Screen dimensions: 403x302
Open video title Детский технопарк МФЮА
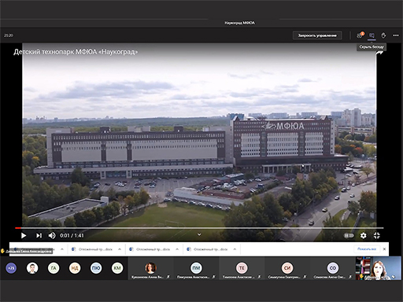[76, 52]
